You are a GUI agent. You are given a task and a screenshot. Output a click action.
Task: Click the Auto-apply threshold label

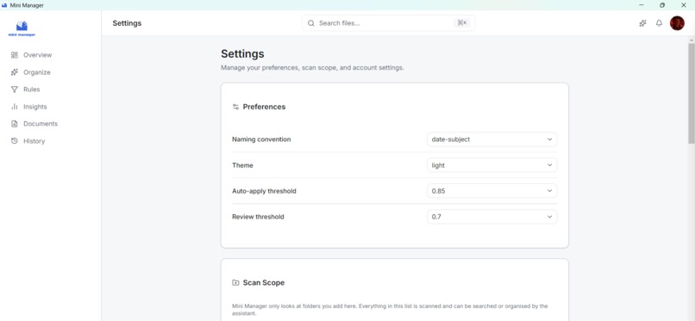pos(264,191)
